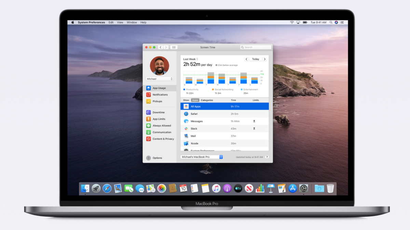Open Screen Time Options
Image resolution: width=410 pixels, height=230 pixels.
click(x=153, y=158)
